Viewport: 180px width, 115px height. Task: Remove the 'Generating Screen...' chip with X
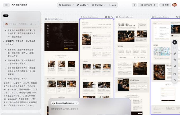(76, 103)
